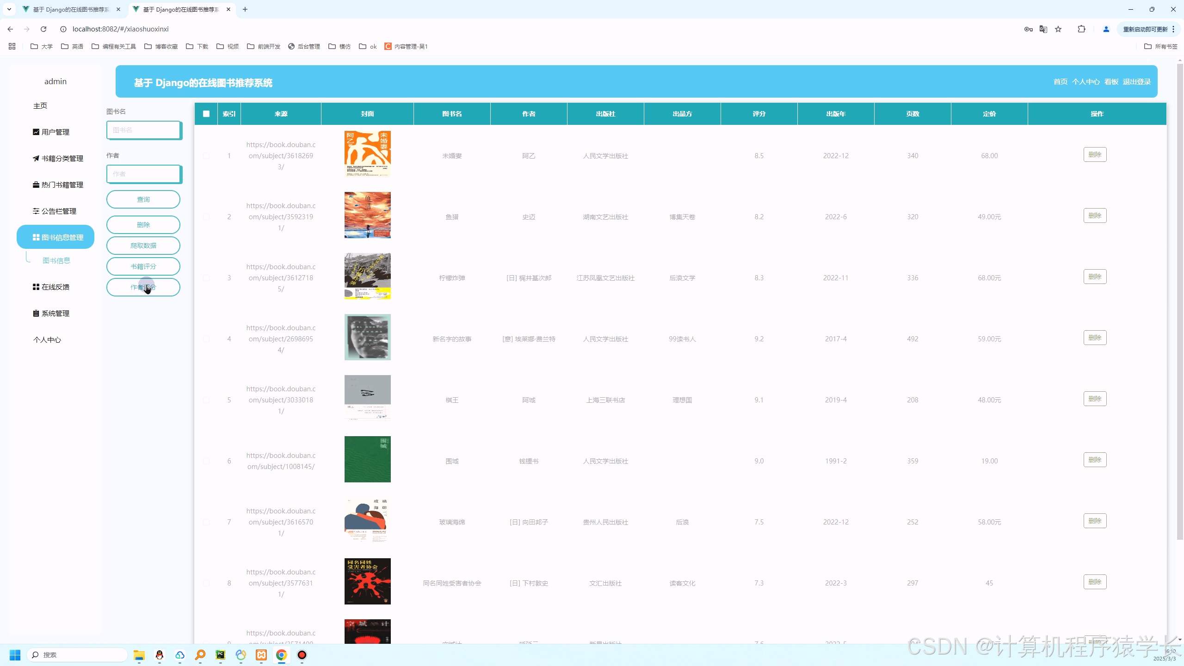Click the browser back arrow
Screen dimensions: 1184x666
click(10, 29)
